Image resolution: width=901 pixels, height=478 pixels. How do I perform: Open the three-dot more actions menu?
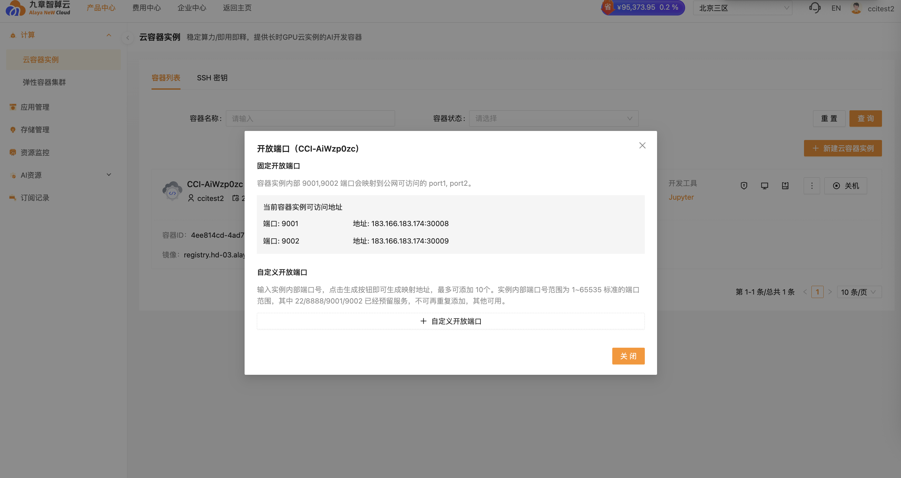[812, 185]
